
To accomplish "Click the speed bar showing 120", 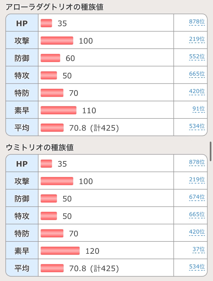I will 60,251.
